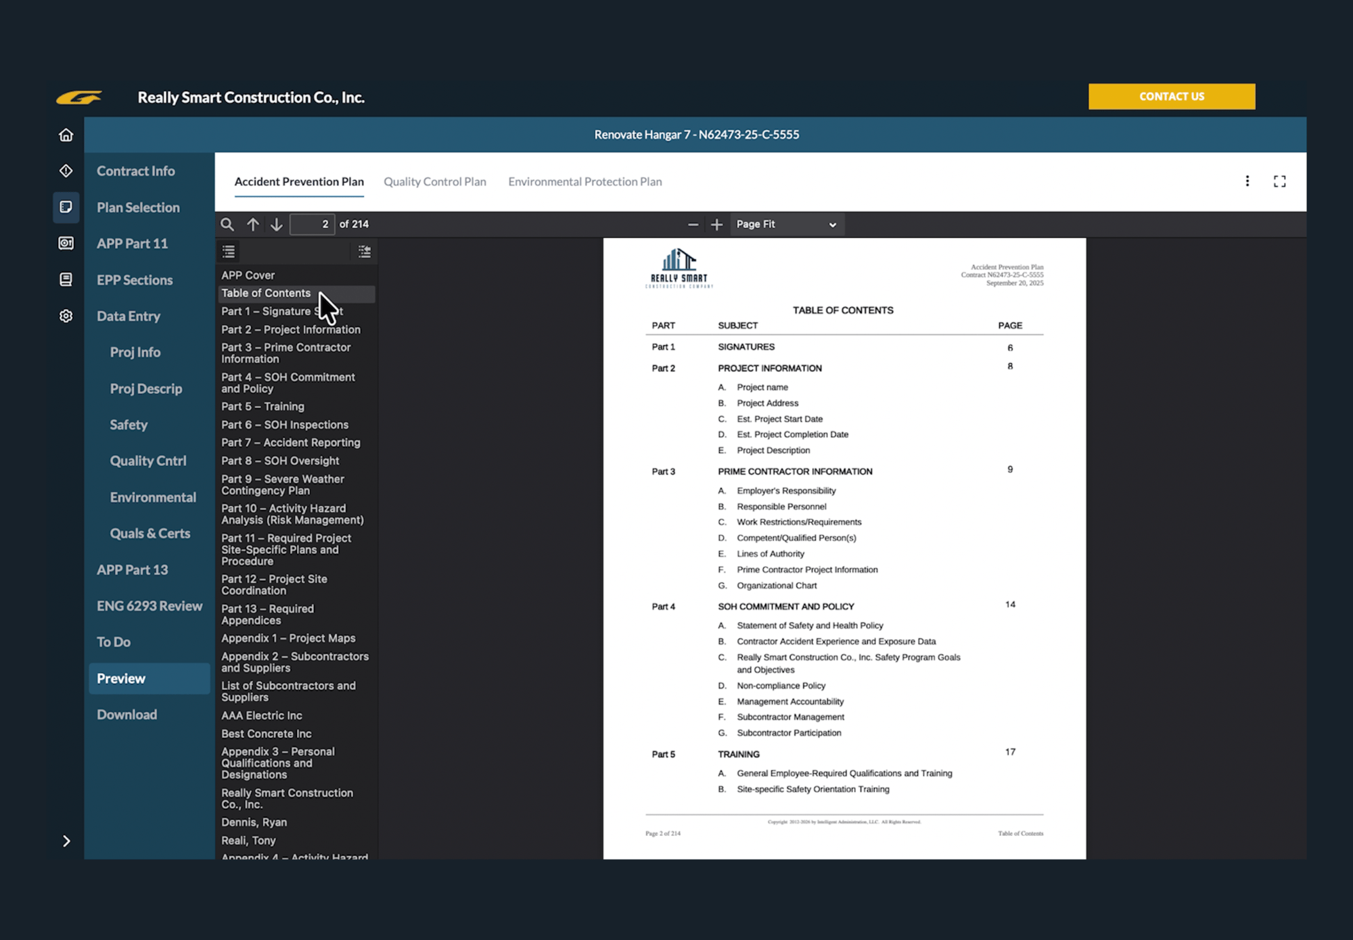The width and height of the screenshot is (1353, 940).
Task: Open the Page Fit zoom dropdown
Action: [787, 225]
